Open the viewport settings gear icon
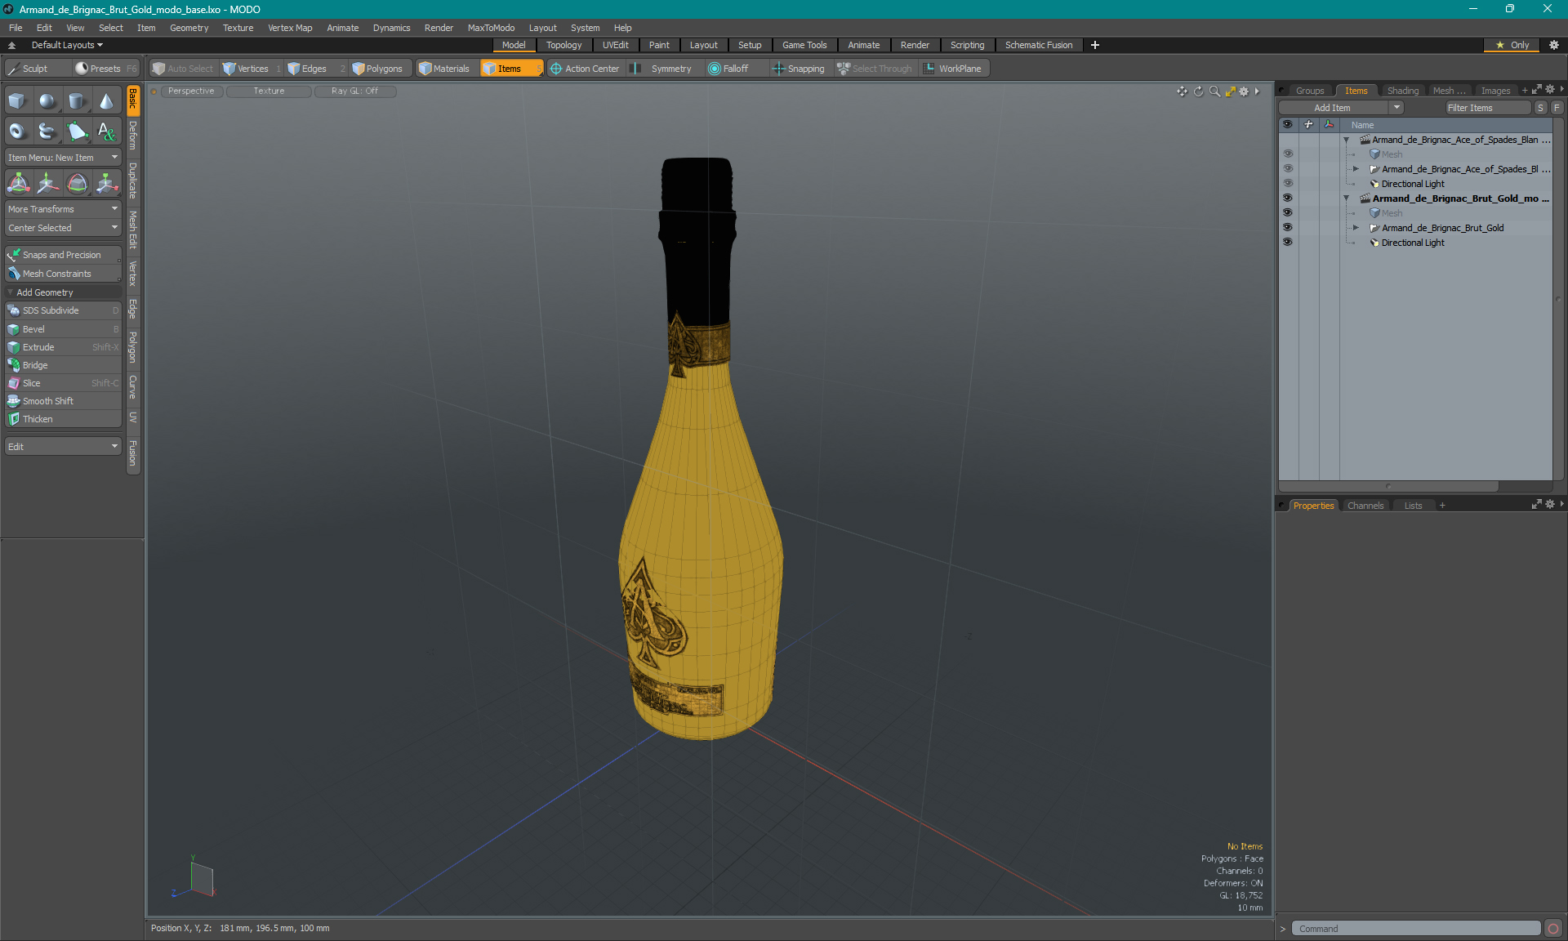Image resolution: width=1568 pixels, height=941 pixels. pyautogui.click(x=1244, y=91)
